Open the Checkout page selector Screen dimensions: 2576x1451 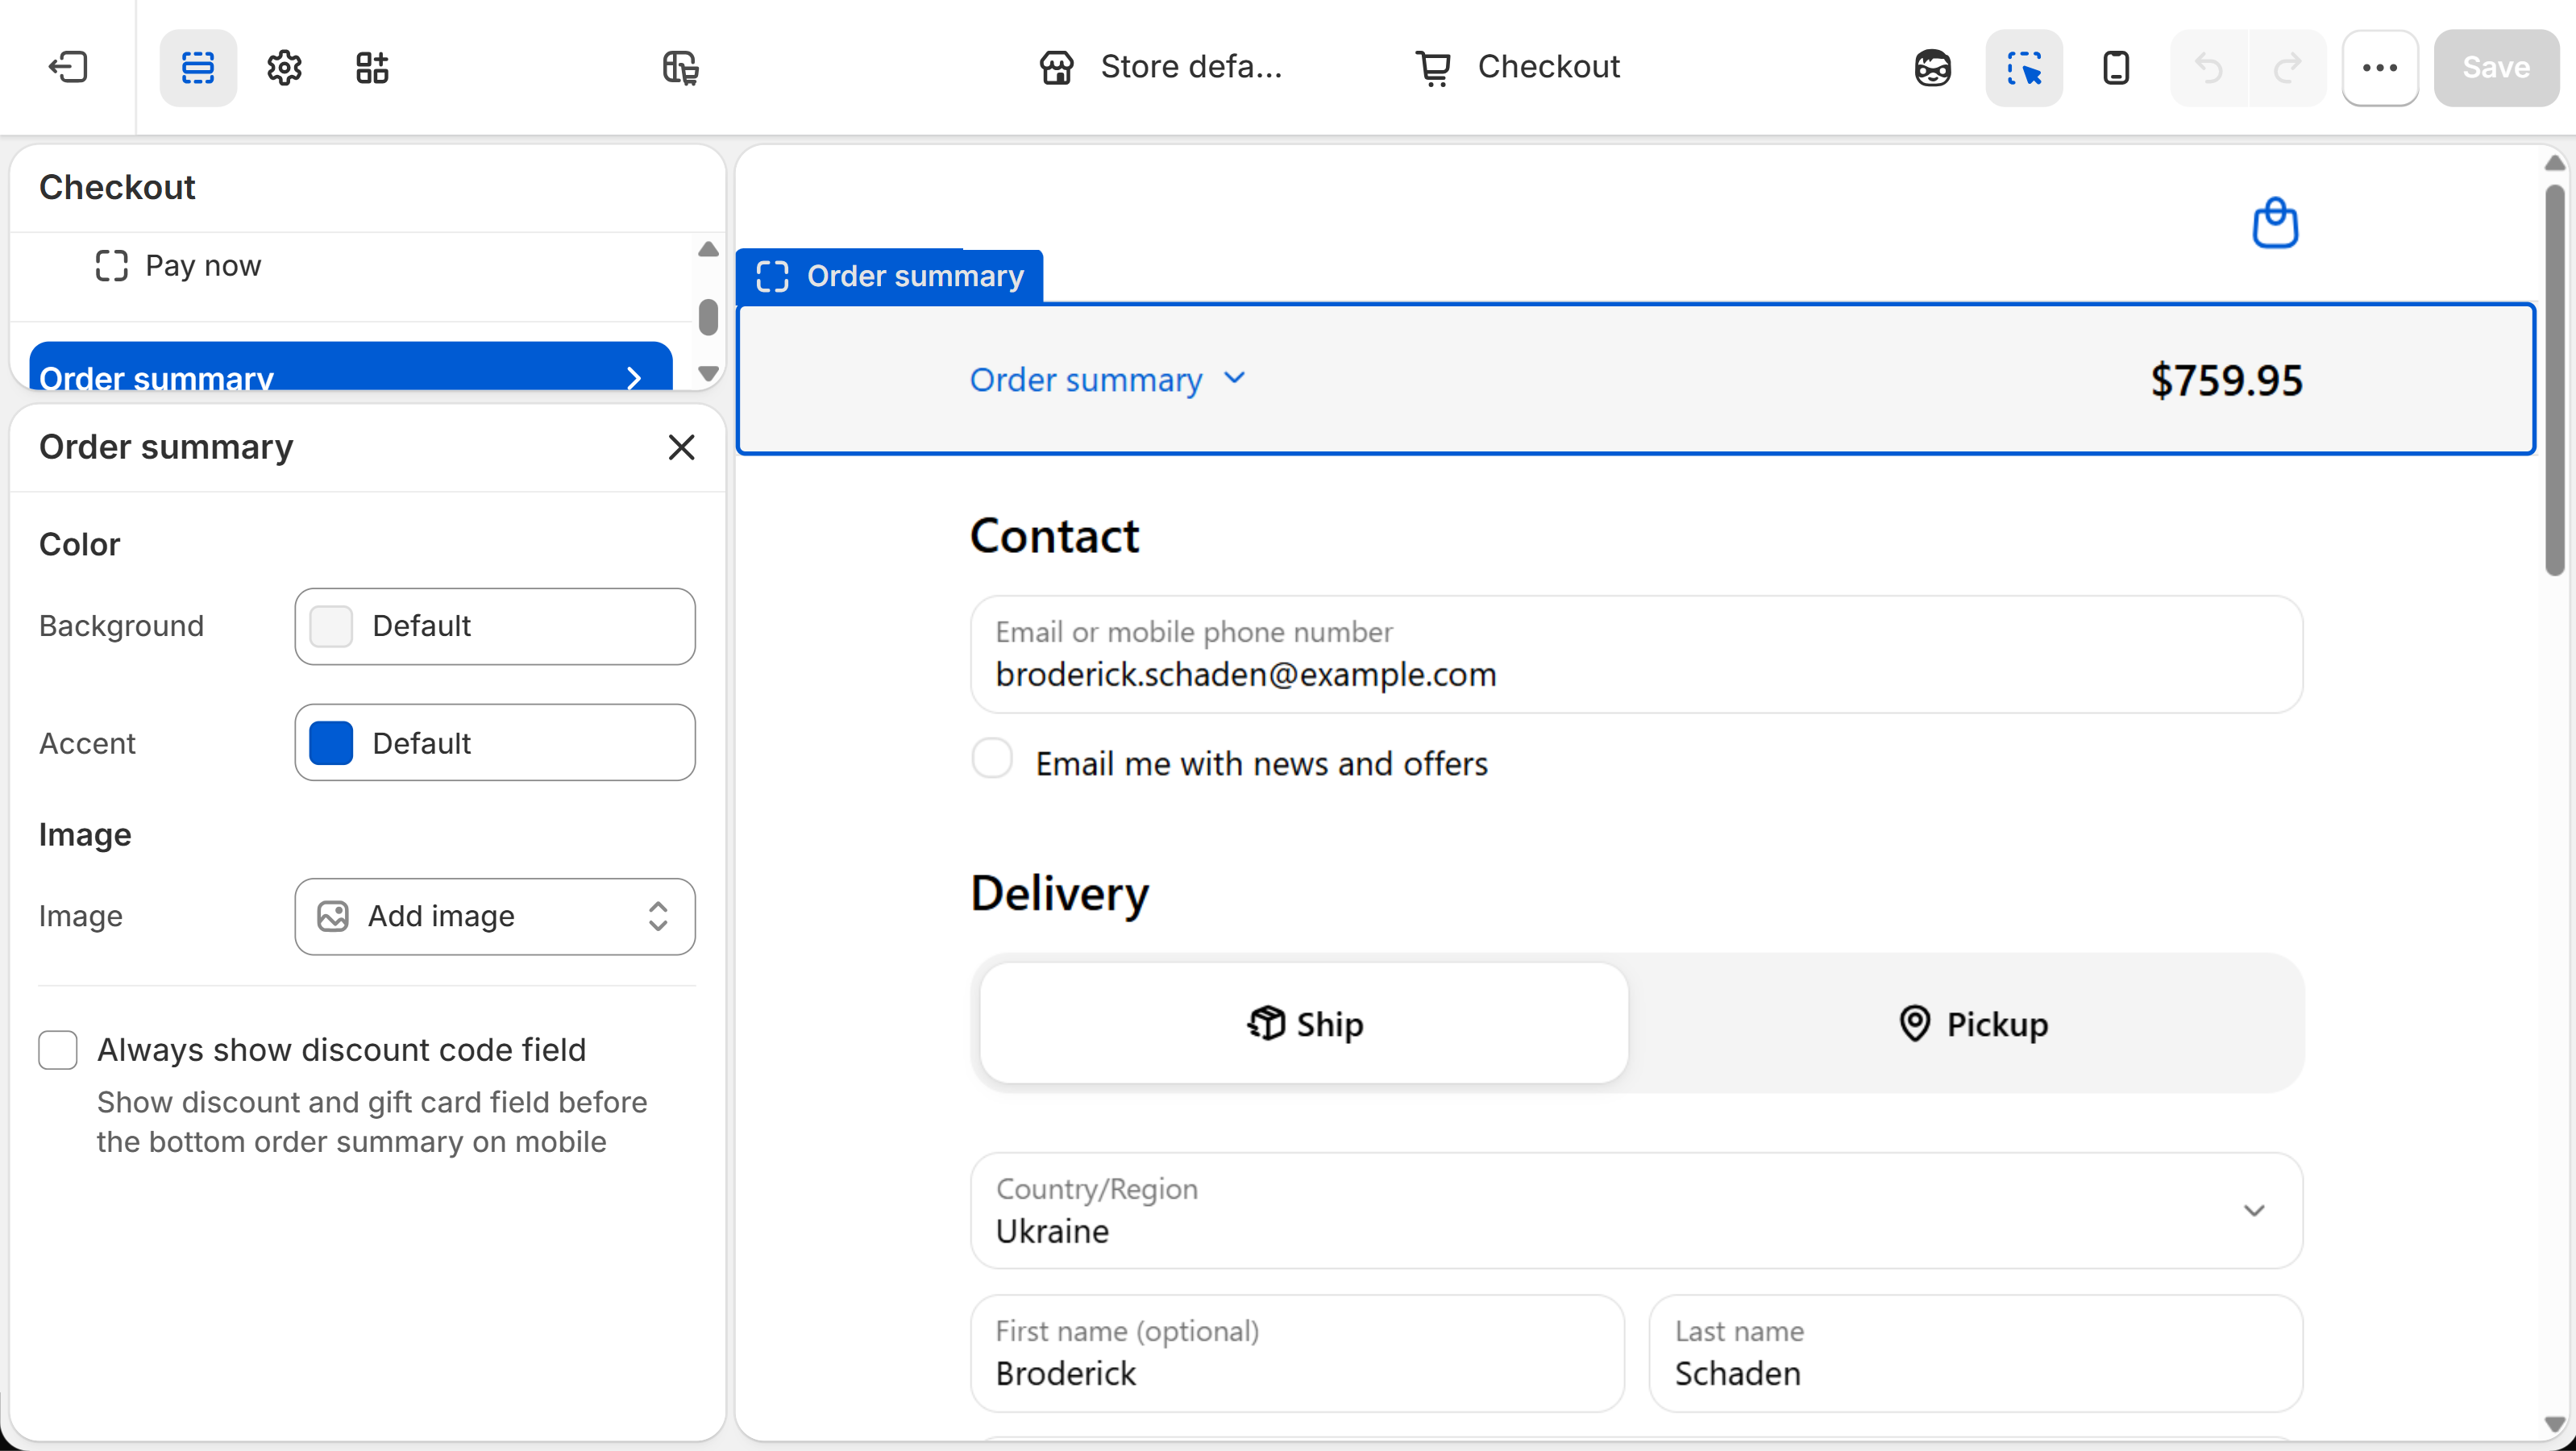[x=1517, y=67]
